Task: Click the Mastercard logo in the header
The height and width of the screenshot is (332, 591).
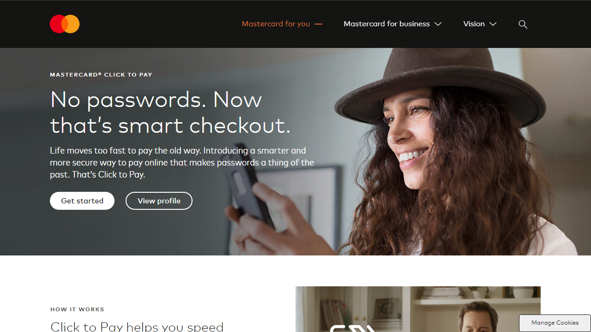Action: point(65,24)
